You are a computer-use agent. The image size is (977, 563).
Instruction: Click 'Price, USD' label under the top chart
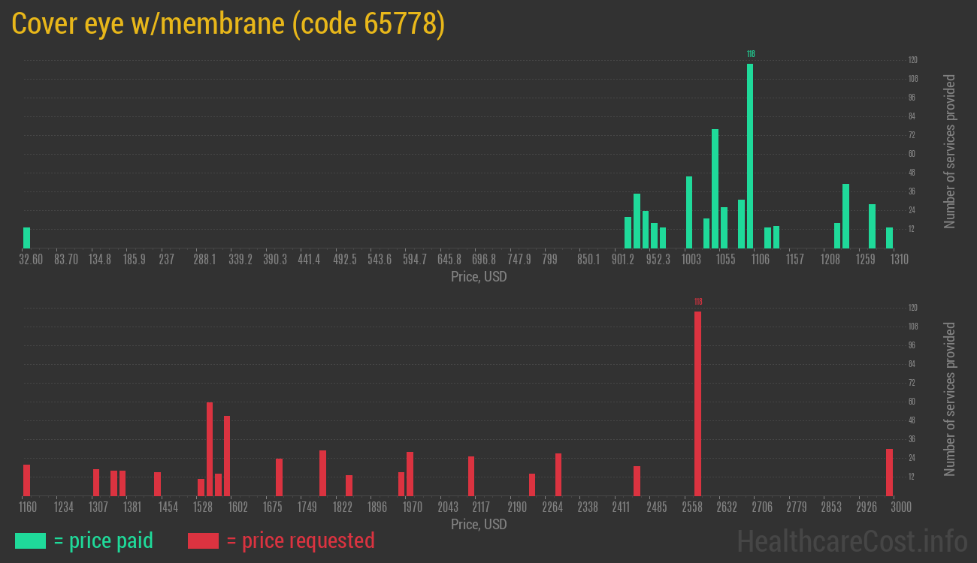tap(479, 277)
